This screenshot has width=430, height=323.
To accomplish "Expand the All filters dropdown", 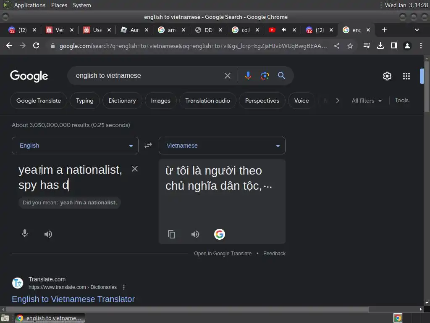I will click(367, 101).
